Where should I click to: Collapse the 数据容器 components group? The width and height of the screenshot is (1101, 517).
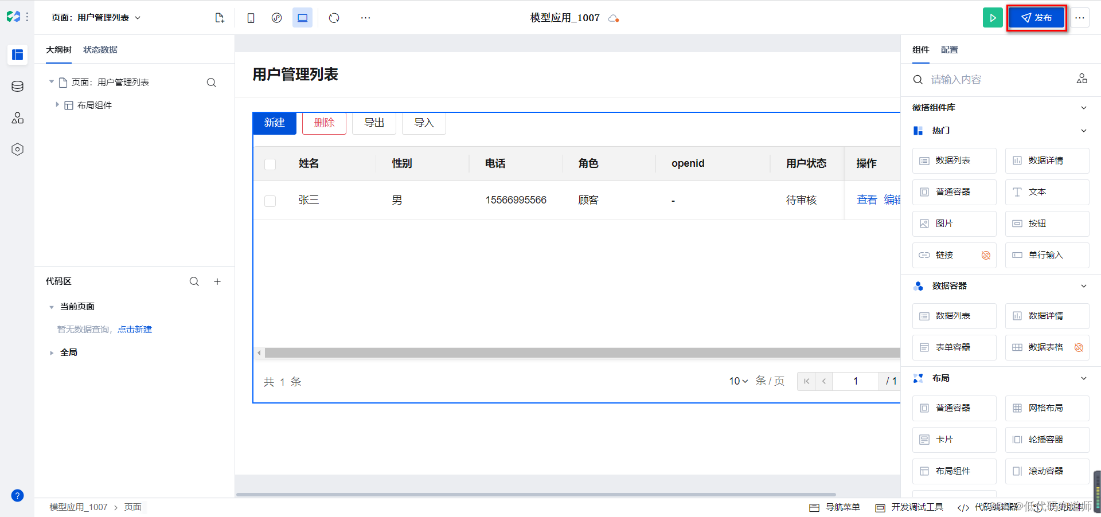1084,286
